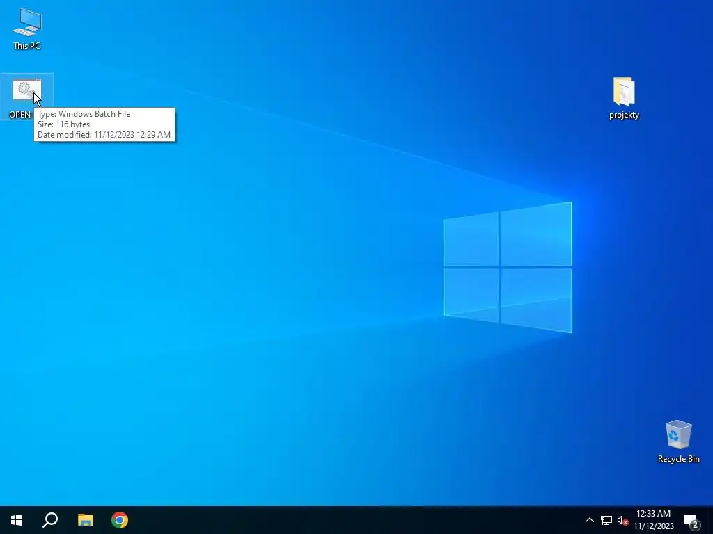The width and height of the screenshot is (713, 534).
Task: Select the projekty folder on desktop
Action: click(x=624, y=98)
